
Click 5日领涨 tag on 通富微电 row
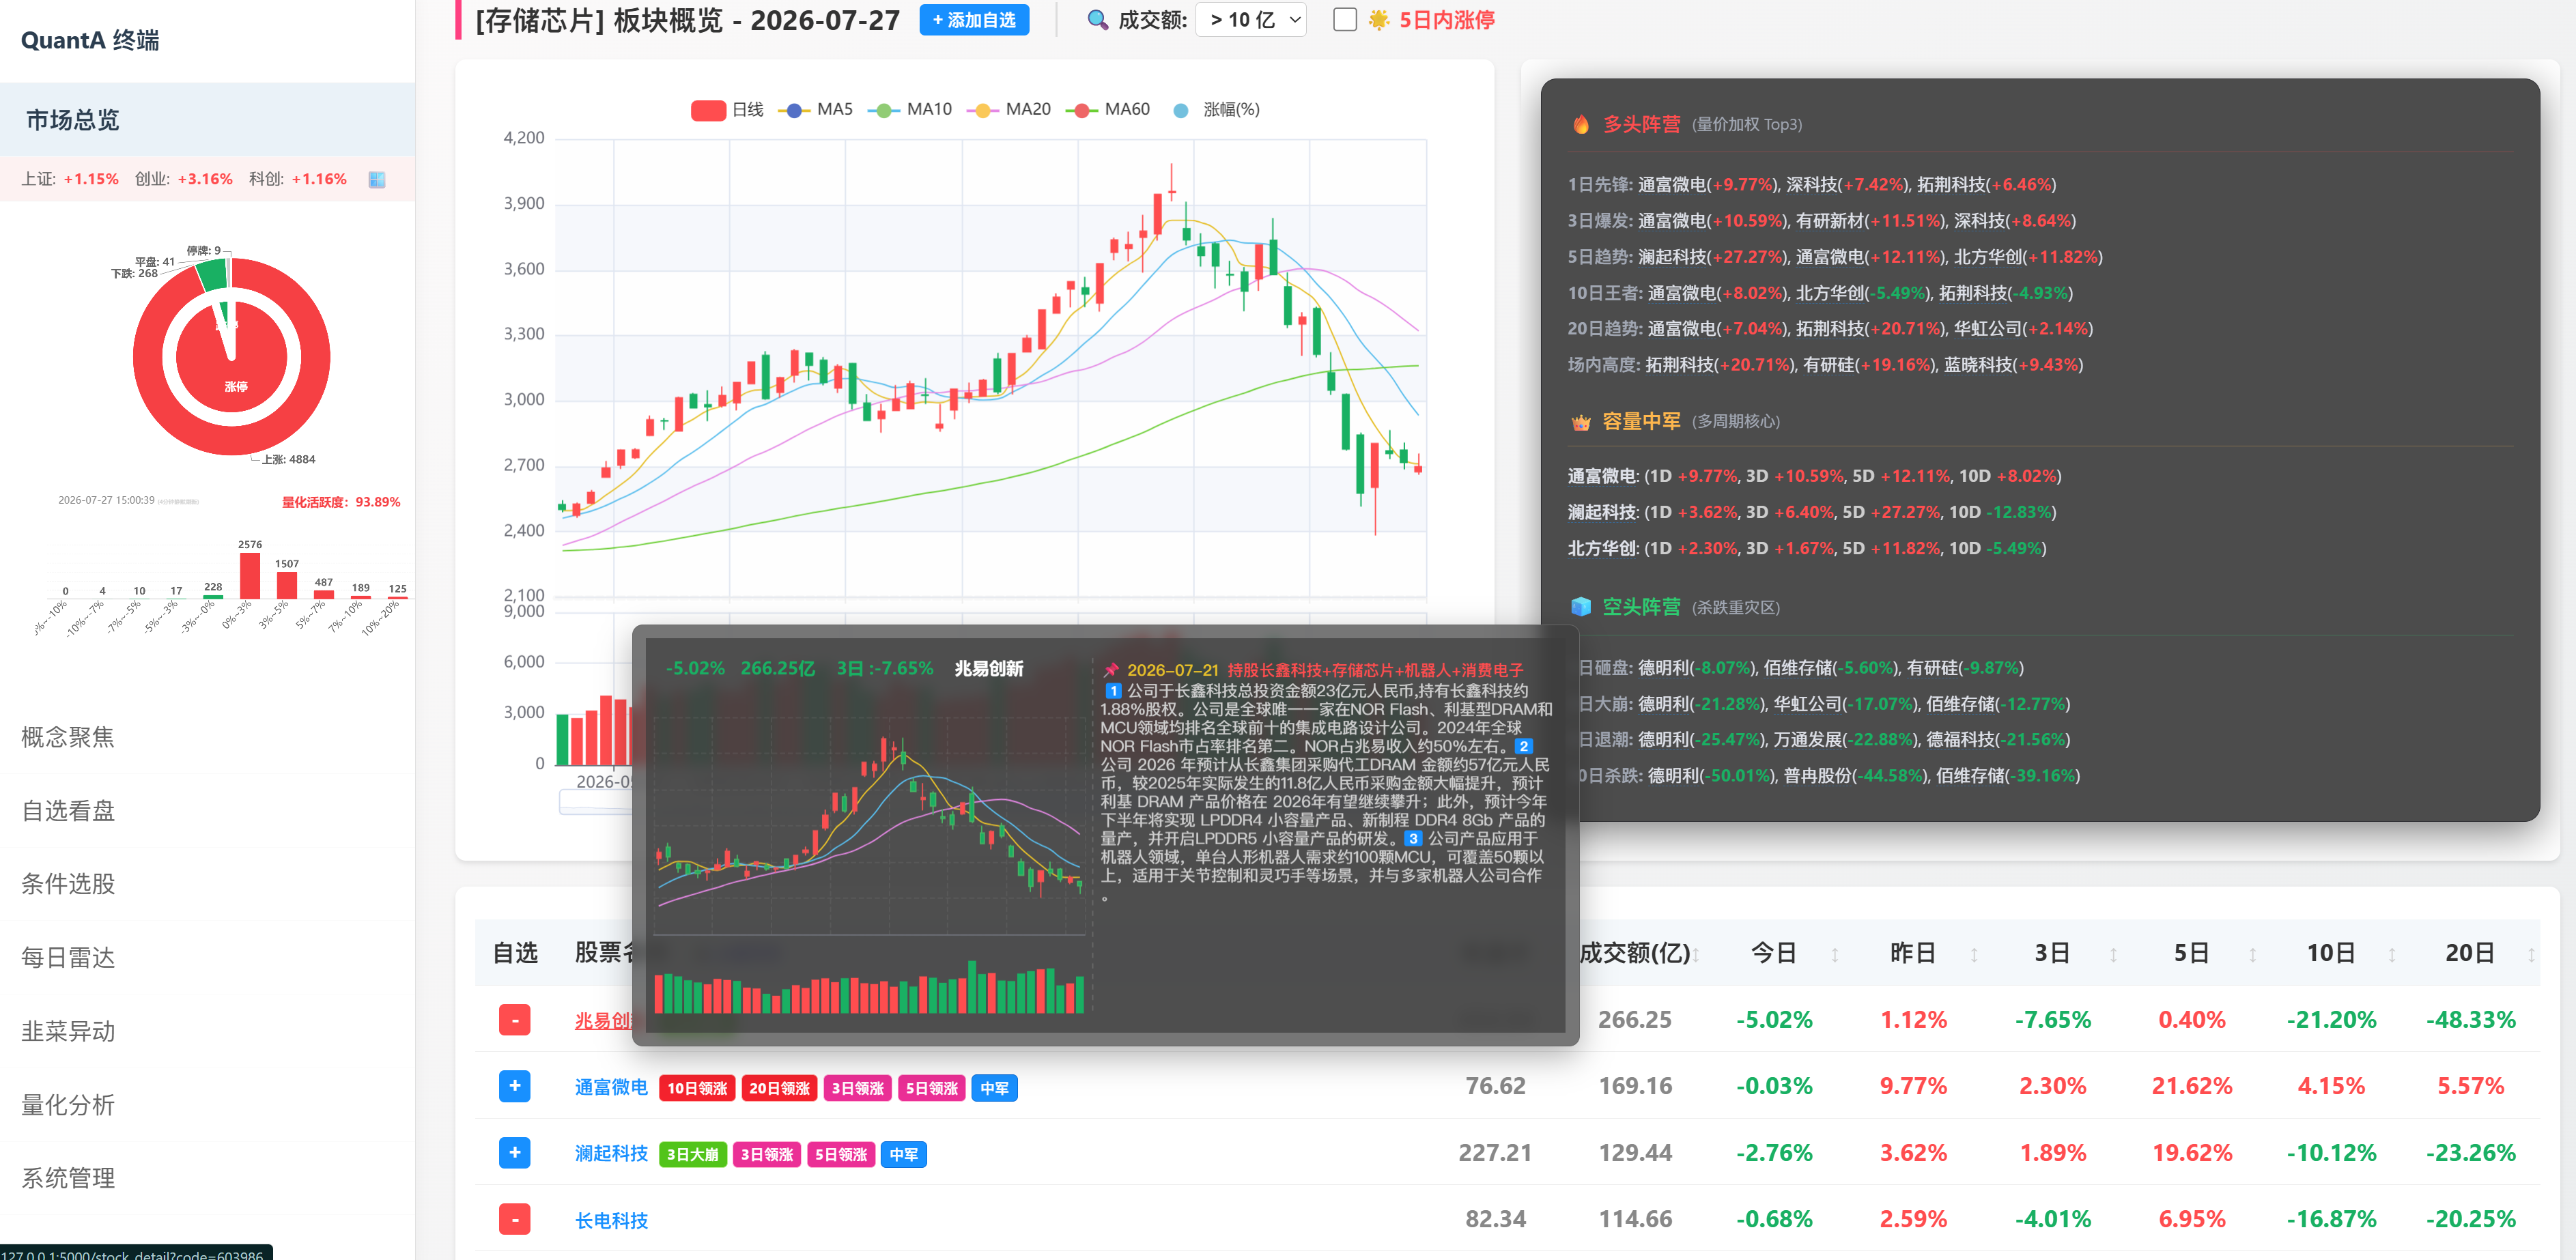click(931, 1088)
